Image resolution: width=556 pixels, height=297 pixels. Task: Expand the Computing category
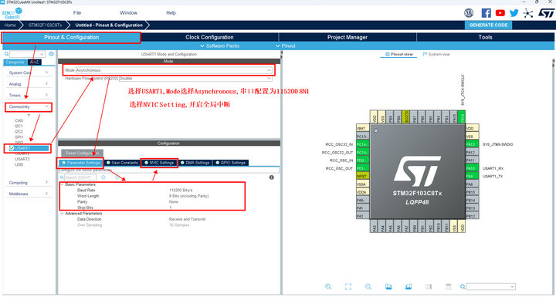(x=29, y=183)
